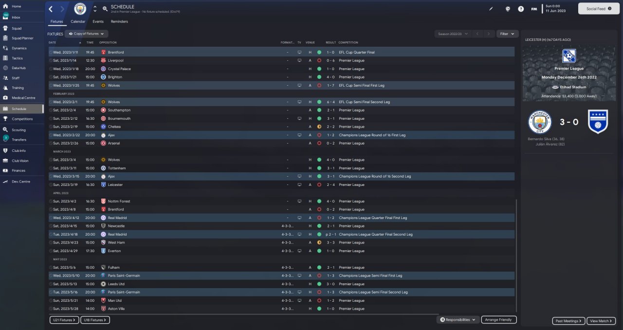Switch to the Fixtures tab
Screen dimensions: 623x330
click(x=56, y=21)
